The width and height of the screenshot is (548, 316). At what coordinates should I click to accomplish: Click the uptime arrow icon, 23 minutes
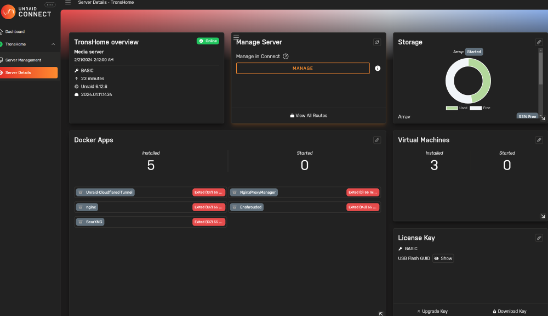(x=77, y=78)
